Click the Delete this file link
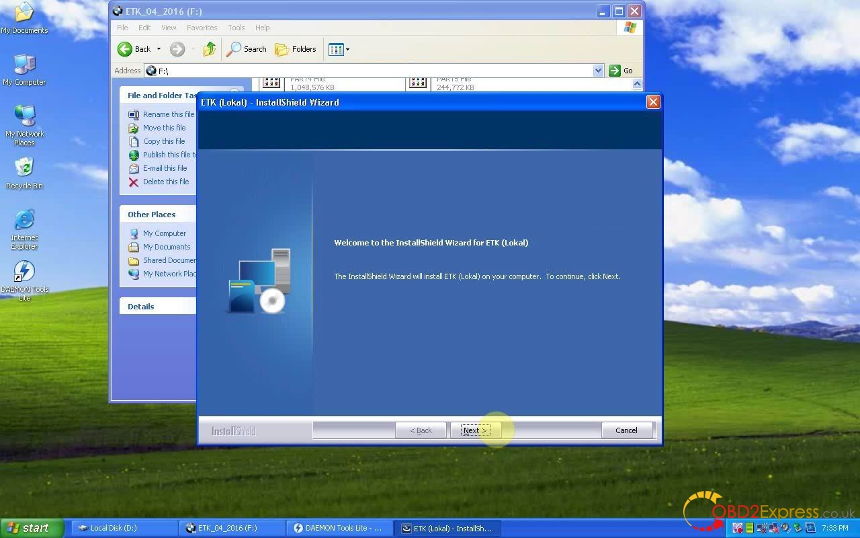 pyautogui.click(x=165, y=182)
